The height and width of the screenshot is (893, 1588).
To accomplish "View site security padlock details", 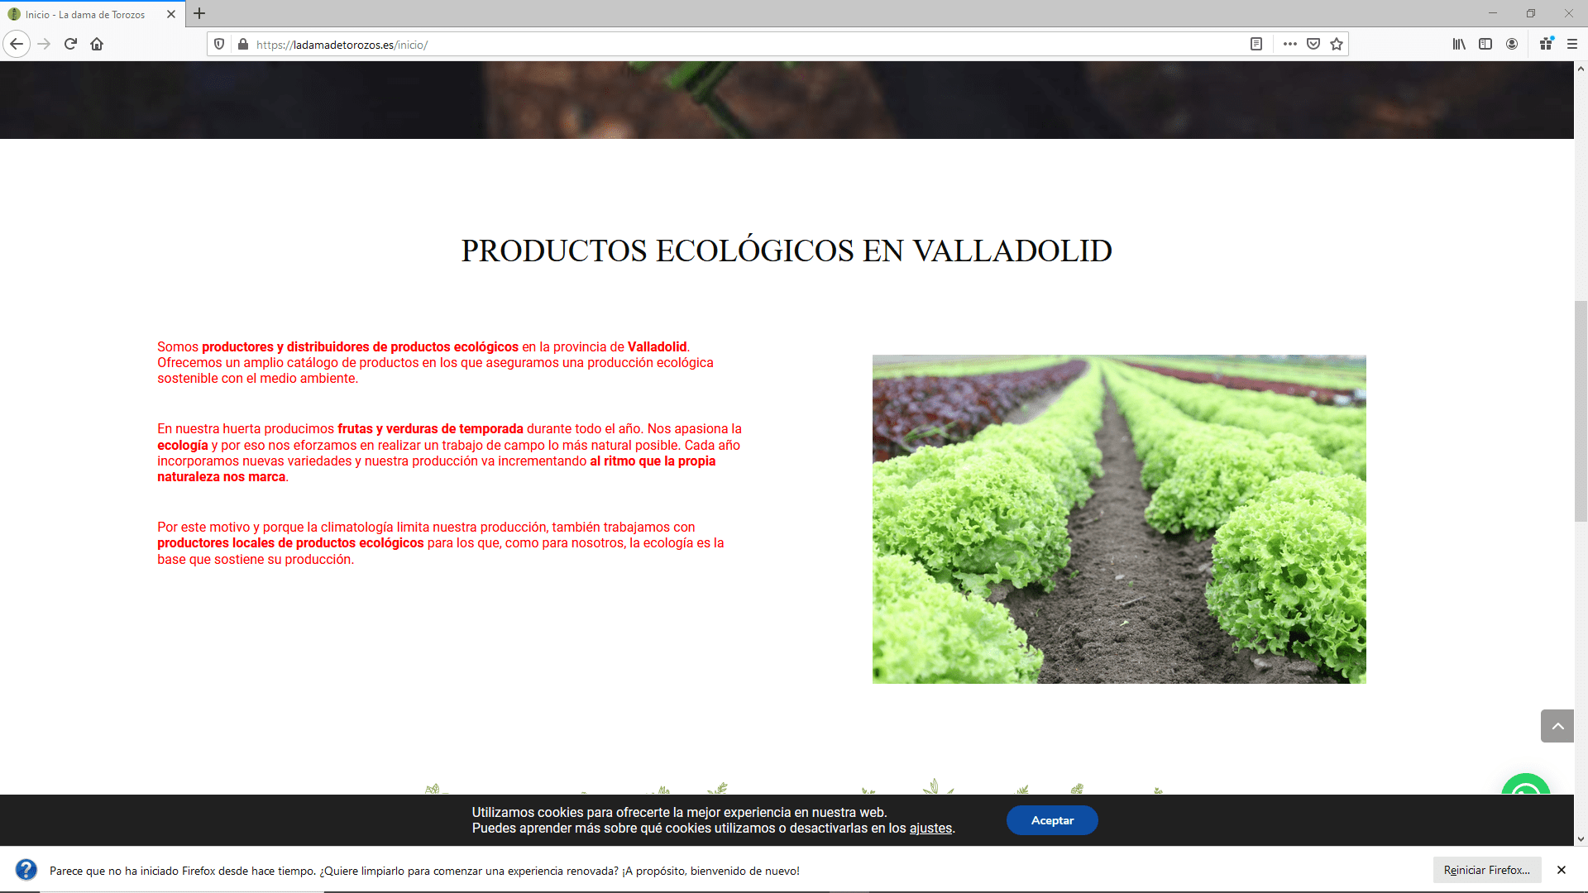I will click(243, 44).
